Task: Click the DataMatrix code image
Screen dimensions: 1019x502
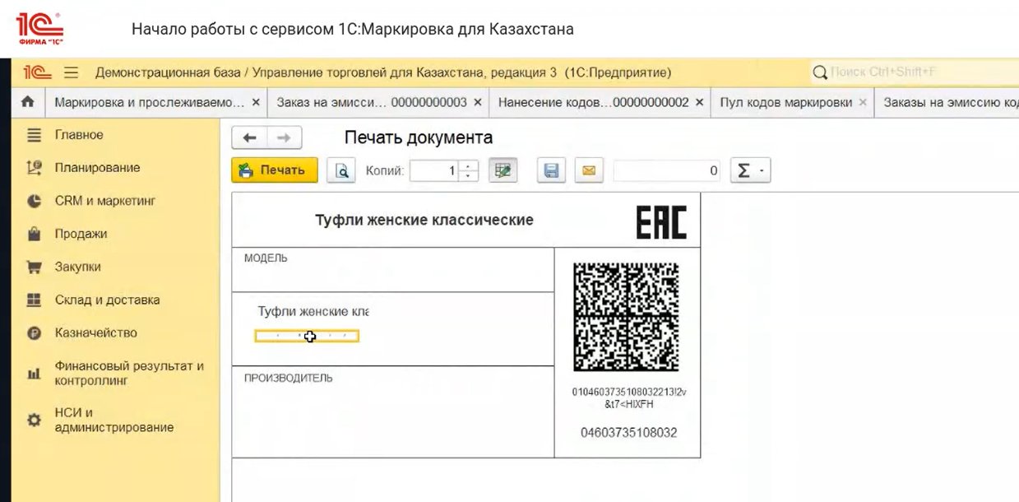Action: [x=626, y=317]
